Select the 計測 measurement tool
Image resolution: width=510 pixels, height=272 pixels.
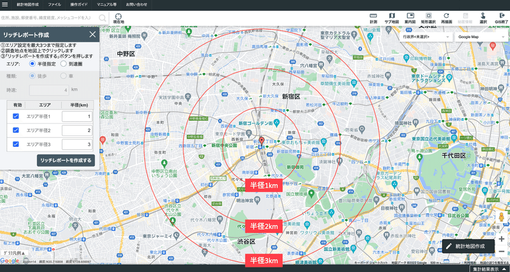(374, 18)
